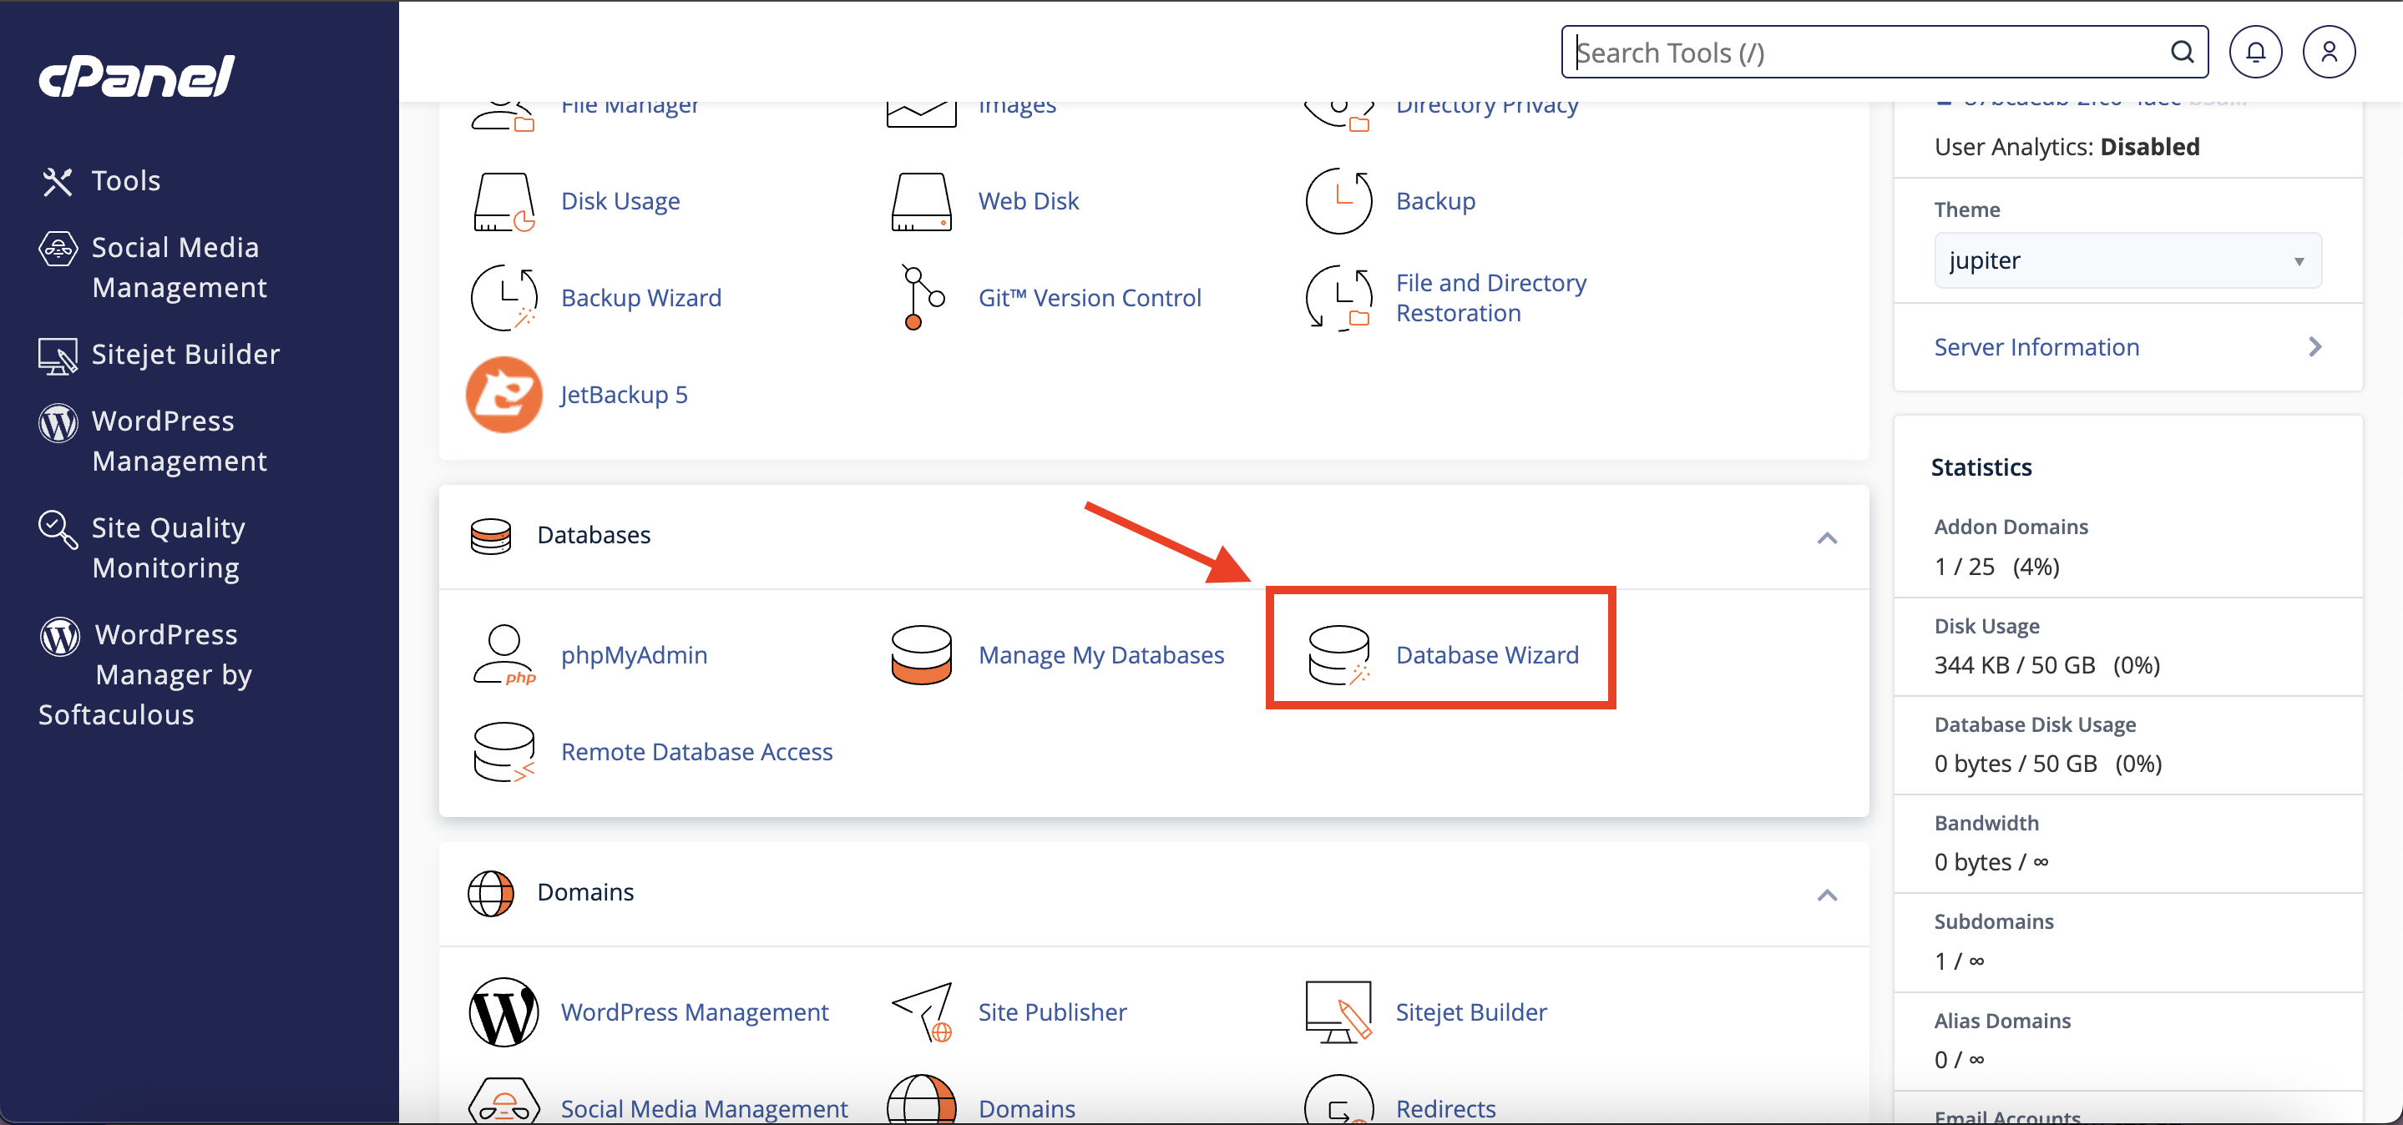Click the Domains section globe icon
The width and height of the screenshot is (2403, 1125).
click(x=491, y=893)
